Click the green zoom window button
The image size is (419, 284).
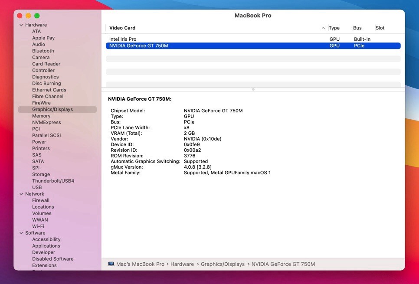(x=37, y=16)
